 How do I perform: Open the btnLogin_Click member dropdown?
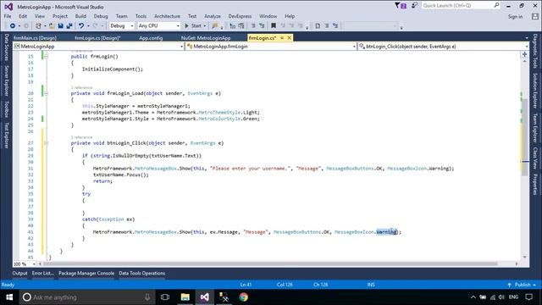[444, 47]
